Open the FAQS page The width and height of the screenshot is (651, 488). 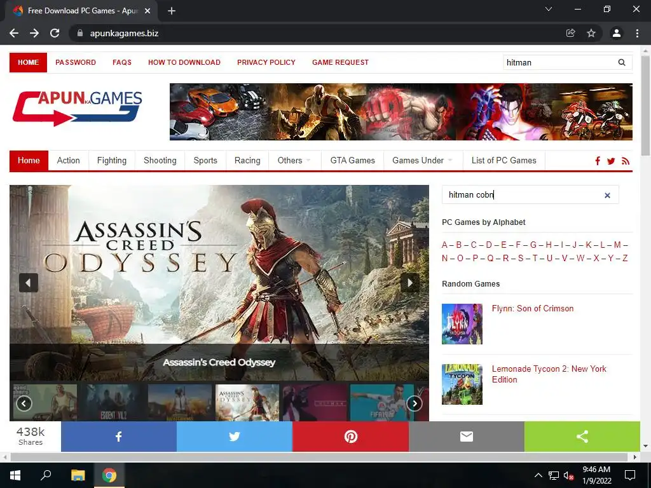click(122, 62)
